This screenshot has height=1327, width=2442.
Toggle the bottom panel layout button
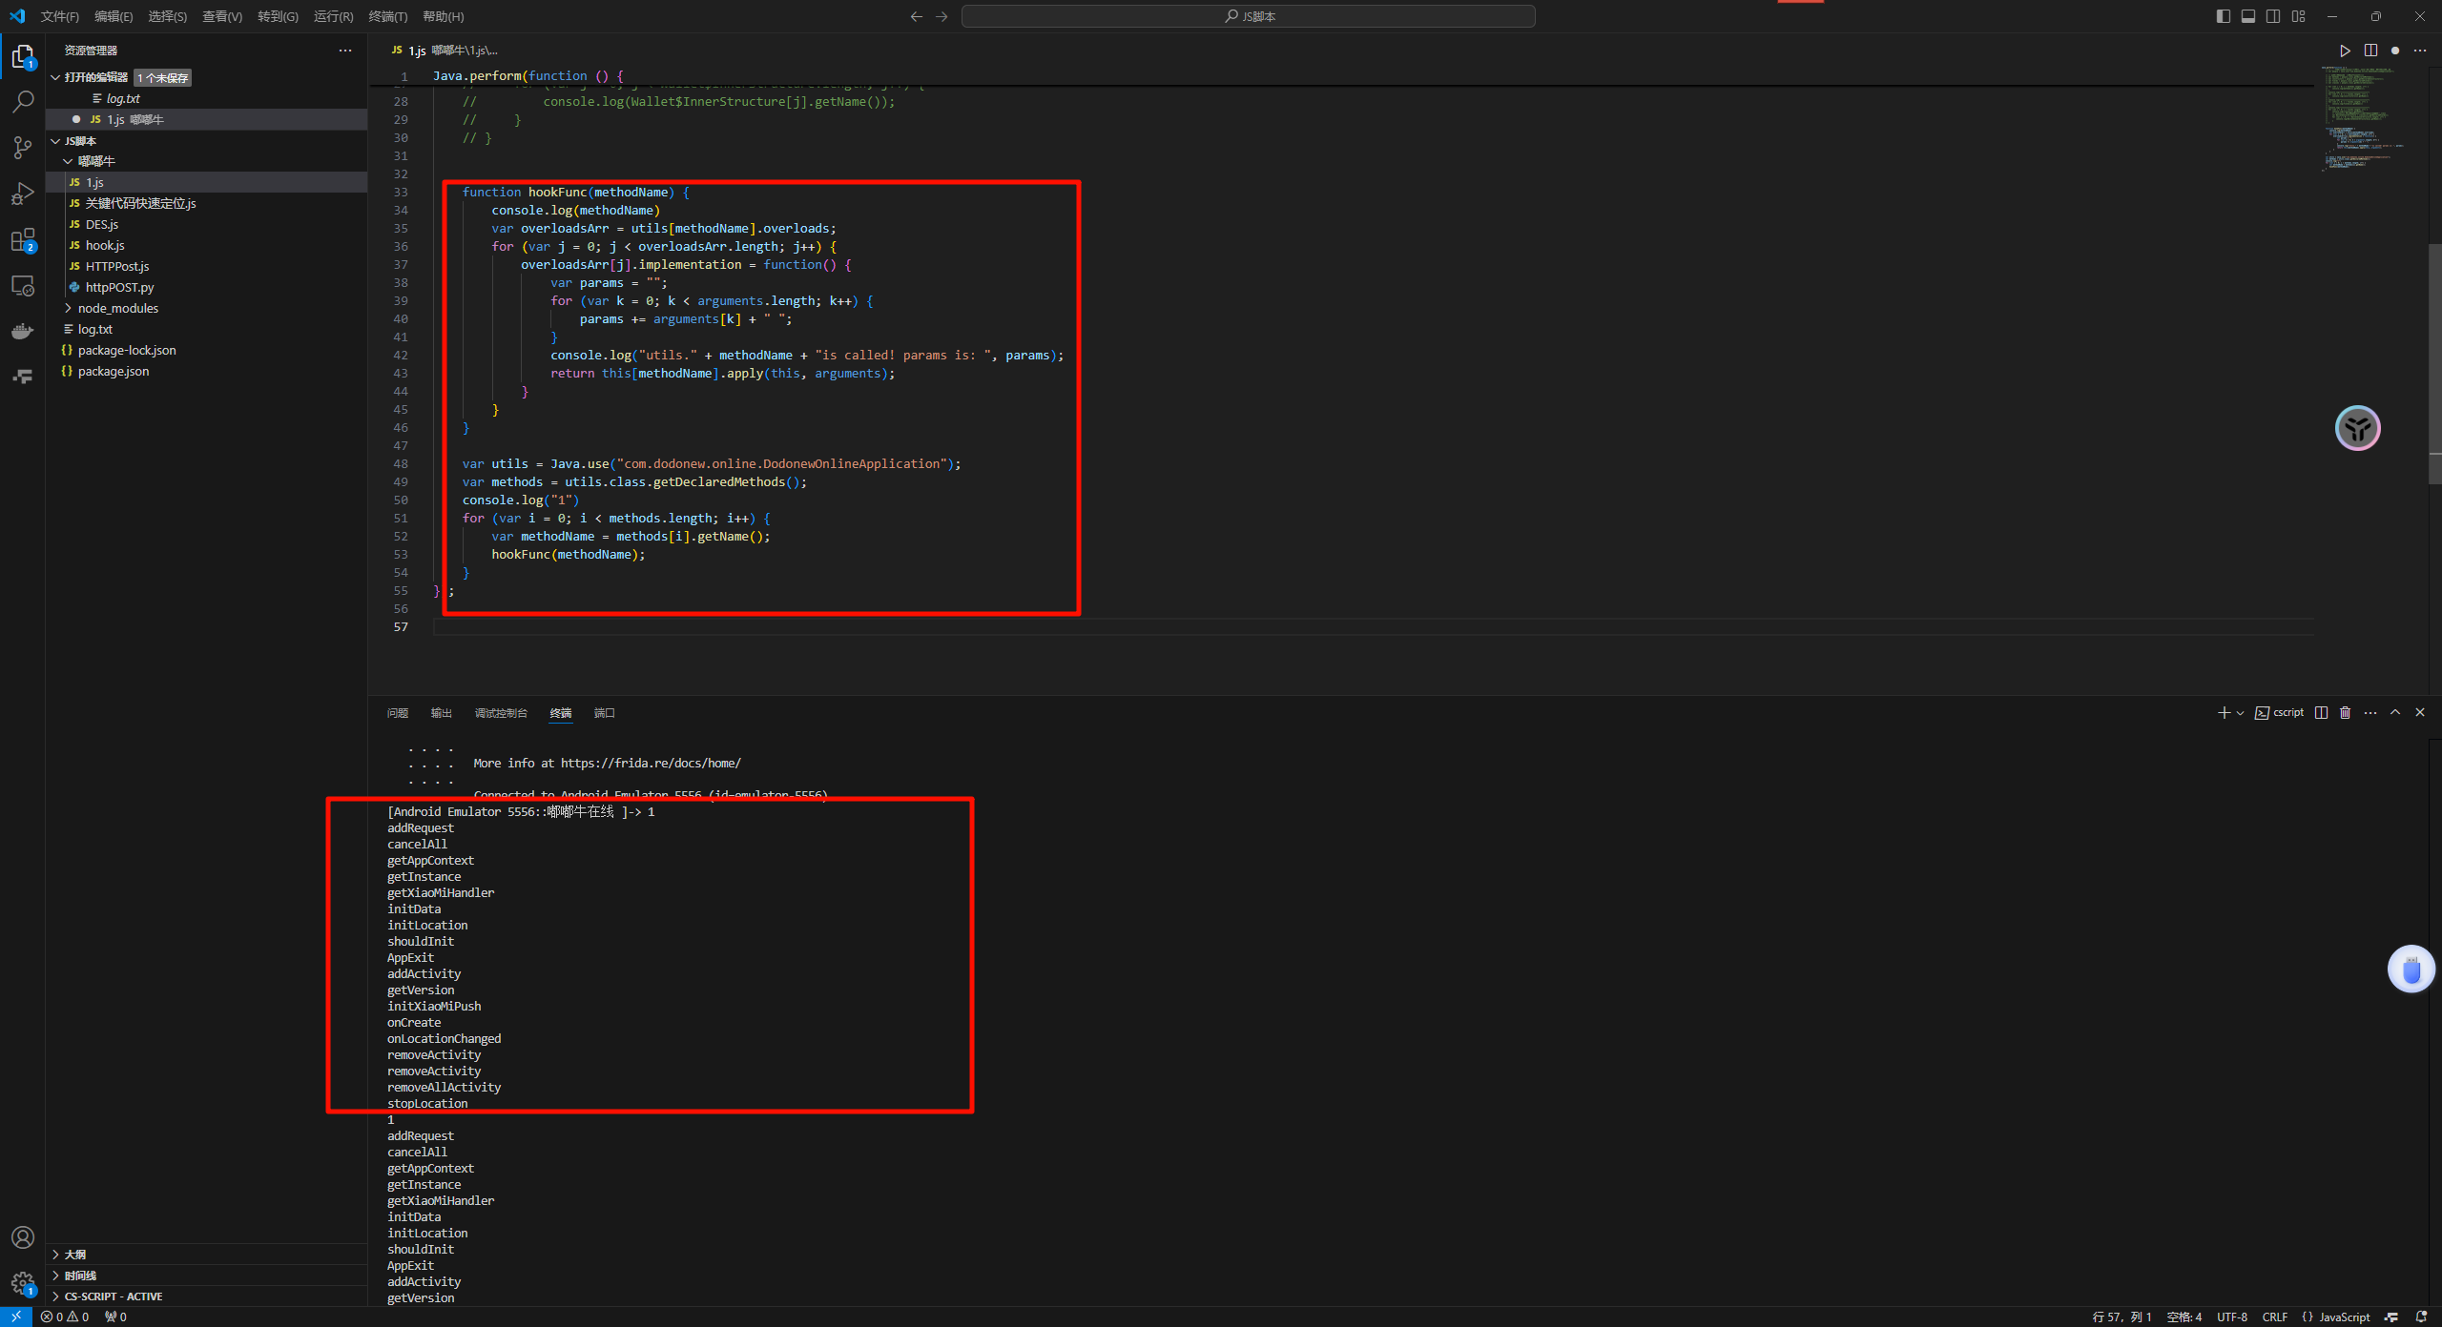[x=2248, y=16]
